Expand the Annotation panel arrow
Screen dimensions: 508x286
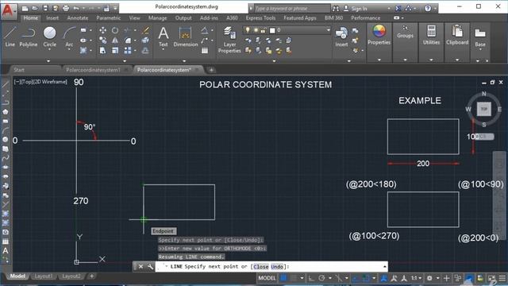(184, 60)
